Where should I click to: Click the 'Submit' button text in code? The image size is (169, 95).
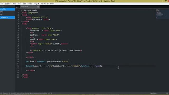click(x=56, y=44)
